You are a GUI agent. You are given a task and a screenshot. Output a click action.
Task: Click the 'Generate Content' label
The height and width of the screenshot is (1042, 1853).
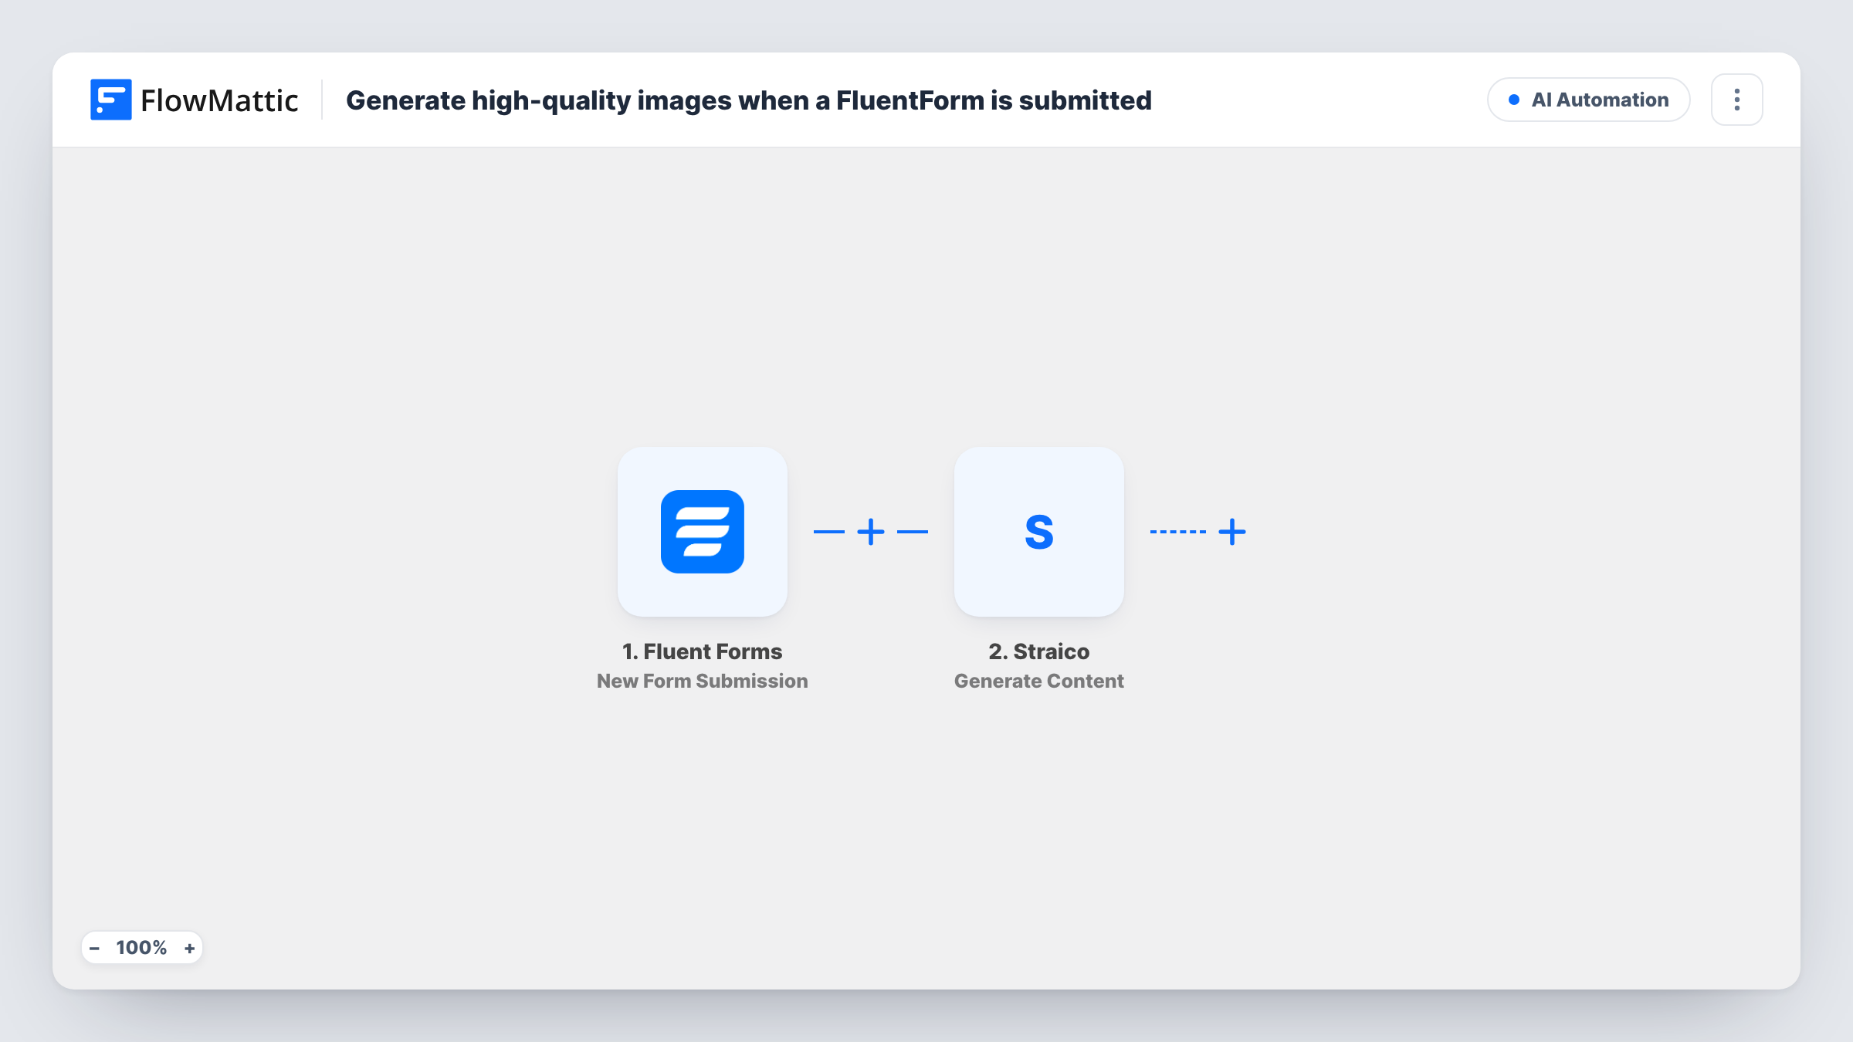(x=1039, y=681)
